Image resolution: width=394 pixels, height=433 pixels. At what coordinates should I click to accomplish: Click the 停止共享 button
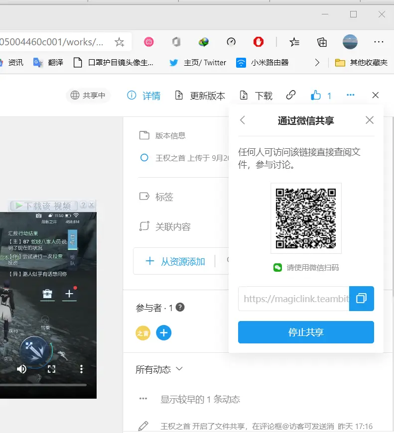click(x=306, y=332)
